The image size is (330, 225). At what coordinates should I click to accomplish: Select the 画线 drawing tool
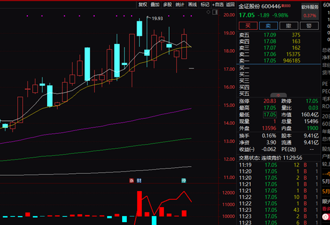pos(192,4)
